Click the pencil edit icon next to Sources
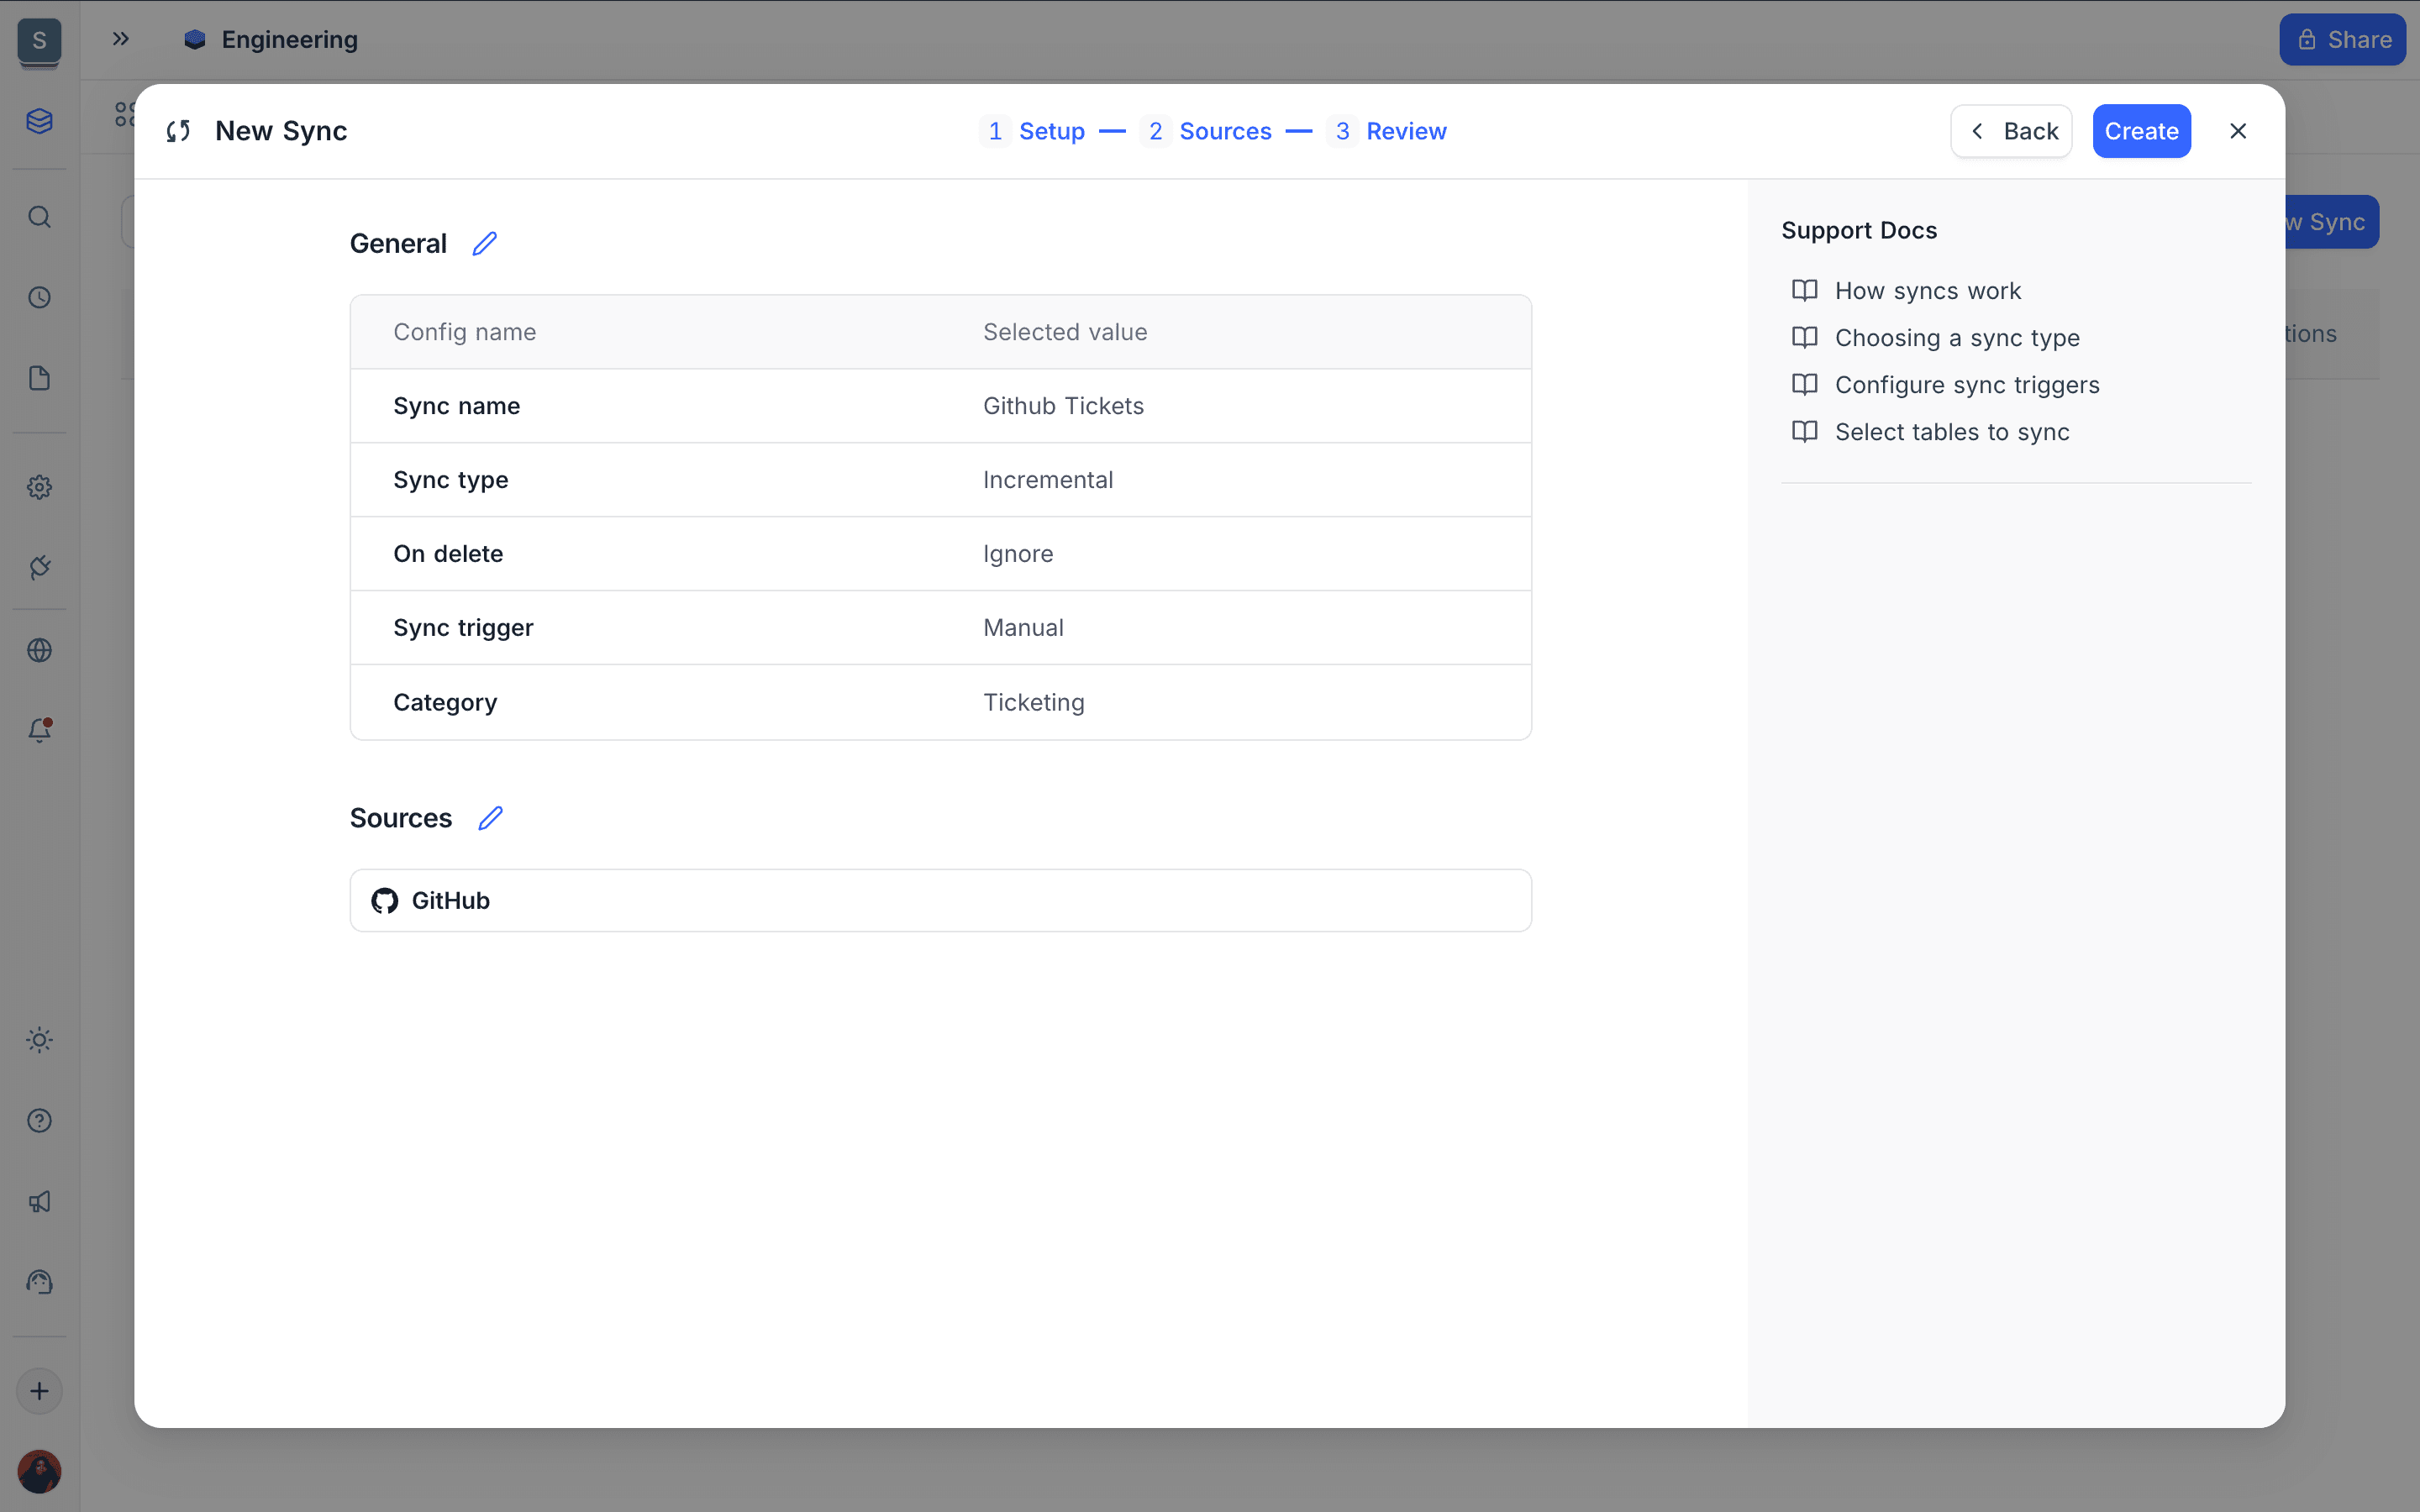 [490, 818]
